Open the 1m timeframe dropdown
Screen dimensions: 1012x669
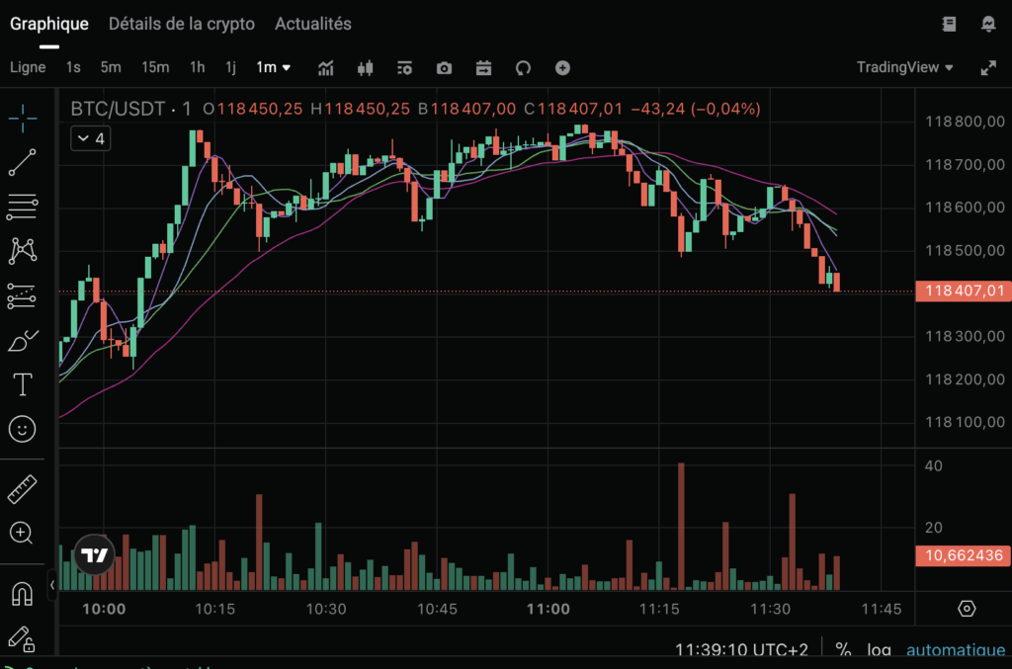[x=273, y=67]
